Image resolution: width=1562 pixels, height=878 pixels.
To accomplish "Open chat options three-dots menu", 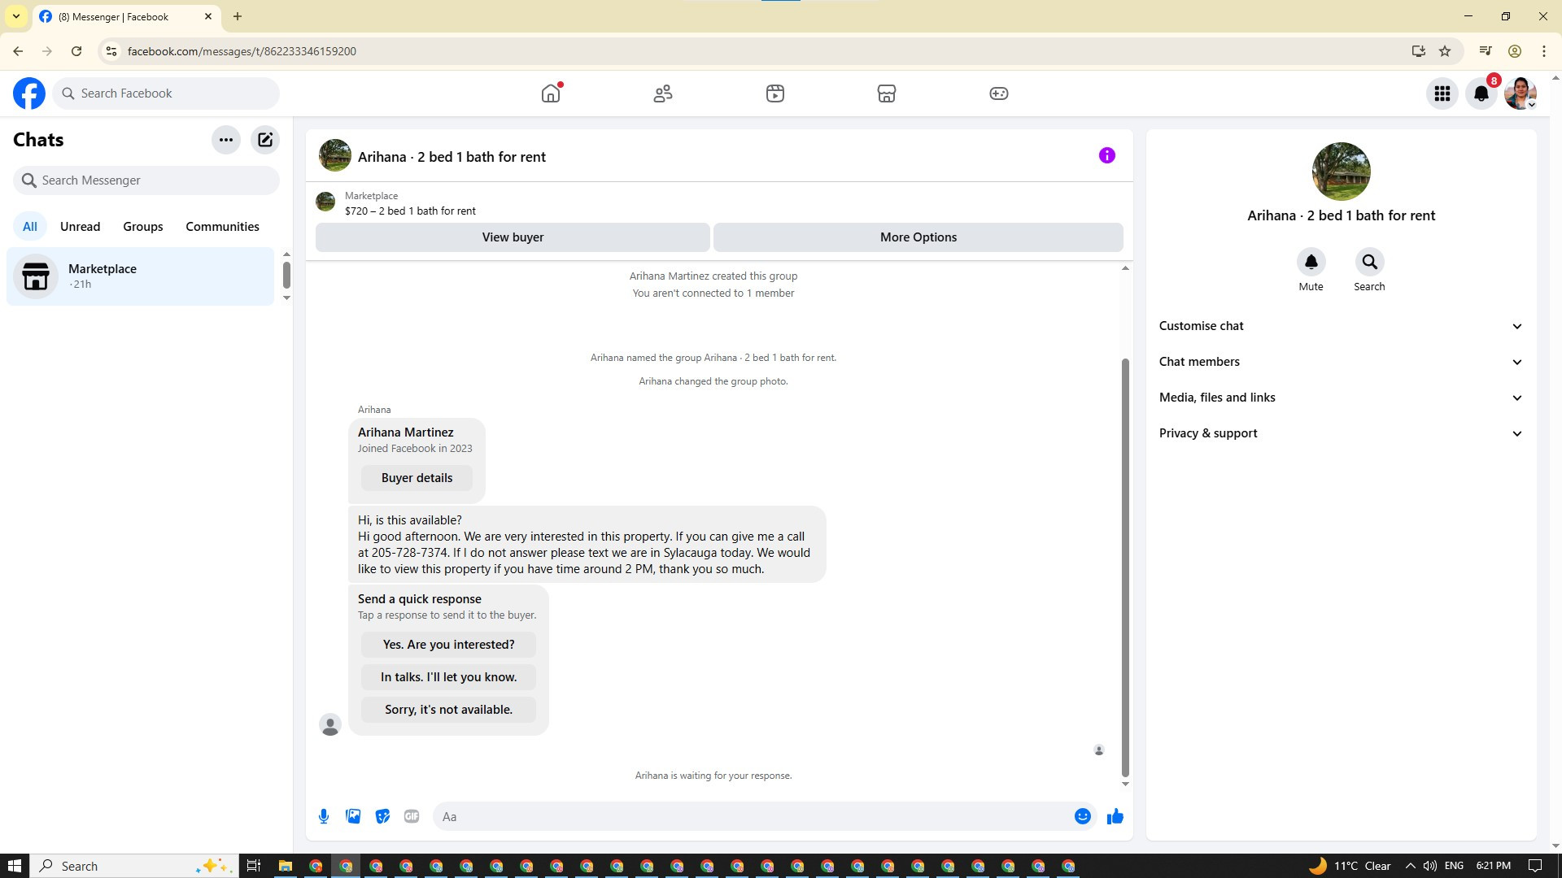I will click(x=226, y=140).
